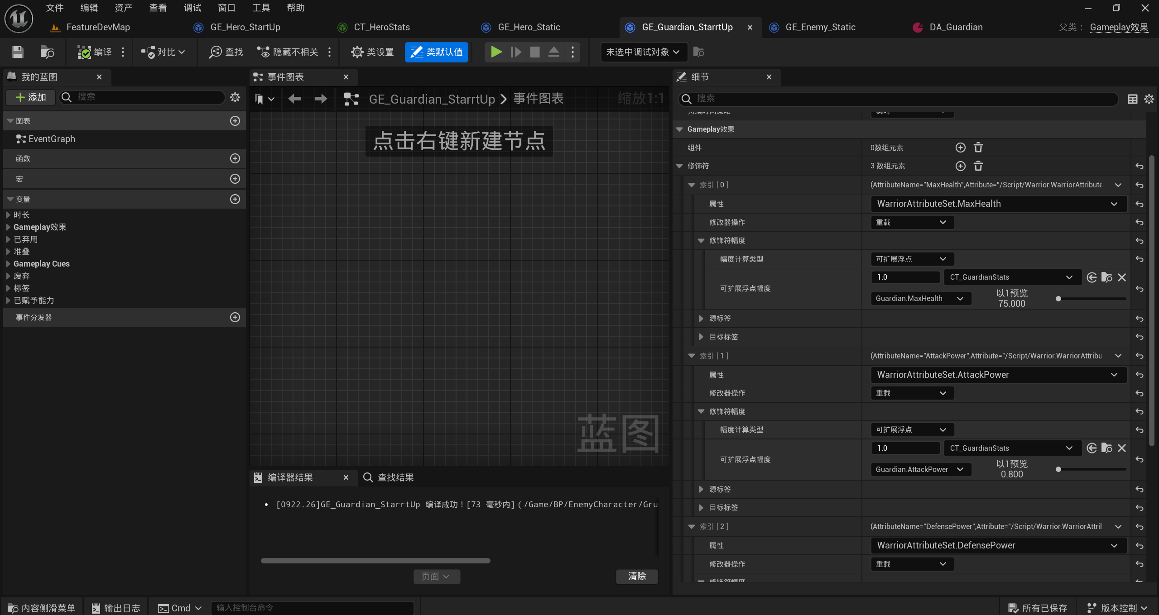
Task: Navigate back in graph history
Action: (294, 99)
